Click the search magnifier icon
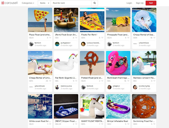169x128 pixels. (95, 3)
